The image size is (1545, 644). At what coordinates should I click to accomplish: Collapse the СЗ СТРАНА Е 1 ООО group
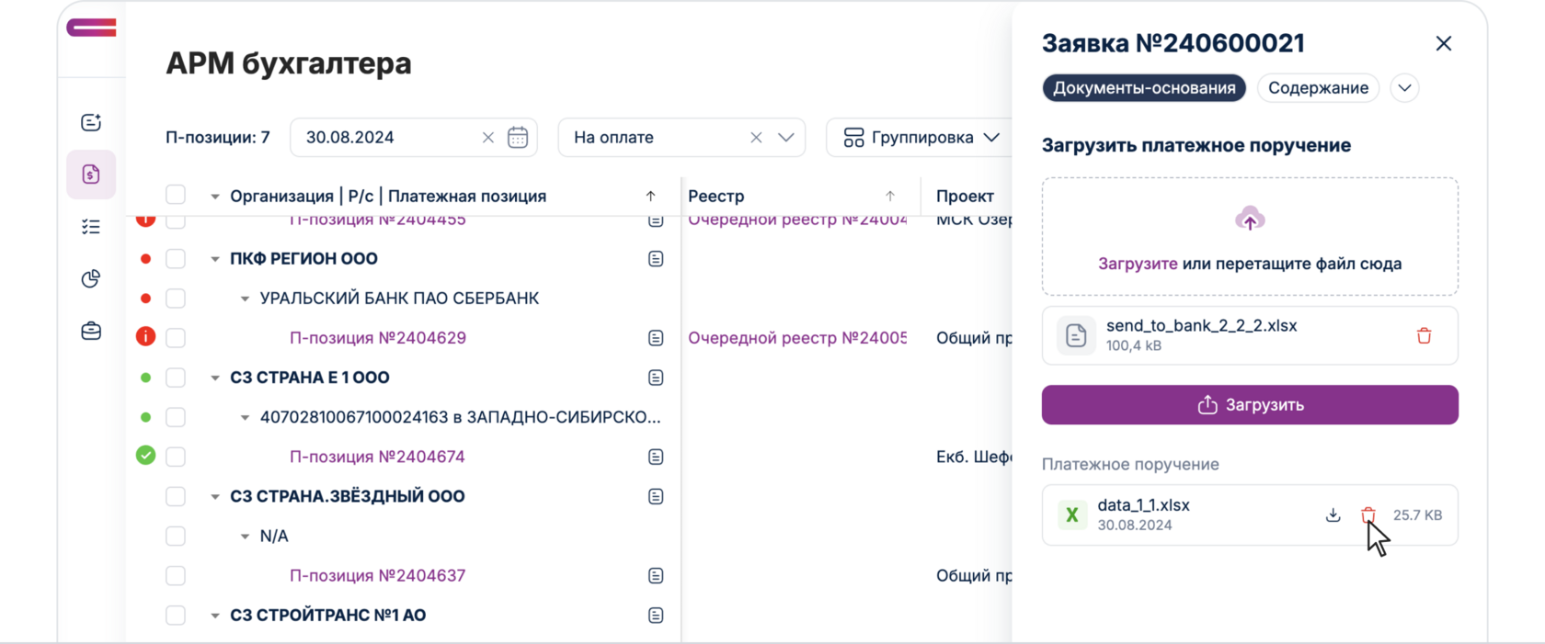(x=215, y=378)
